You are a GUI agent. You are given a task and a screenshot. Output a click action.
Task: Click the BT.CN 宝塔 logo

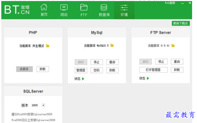pyautogui.click(x=17, y=10)
